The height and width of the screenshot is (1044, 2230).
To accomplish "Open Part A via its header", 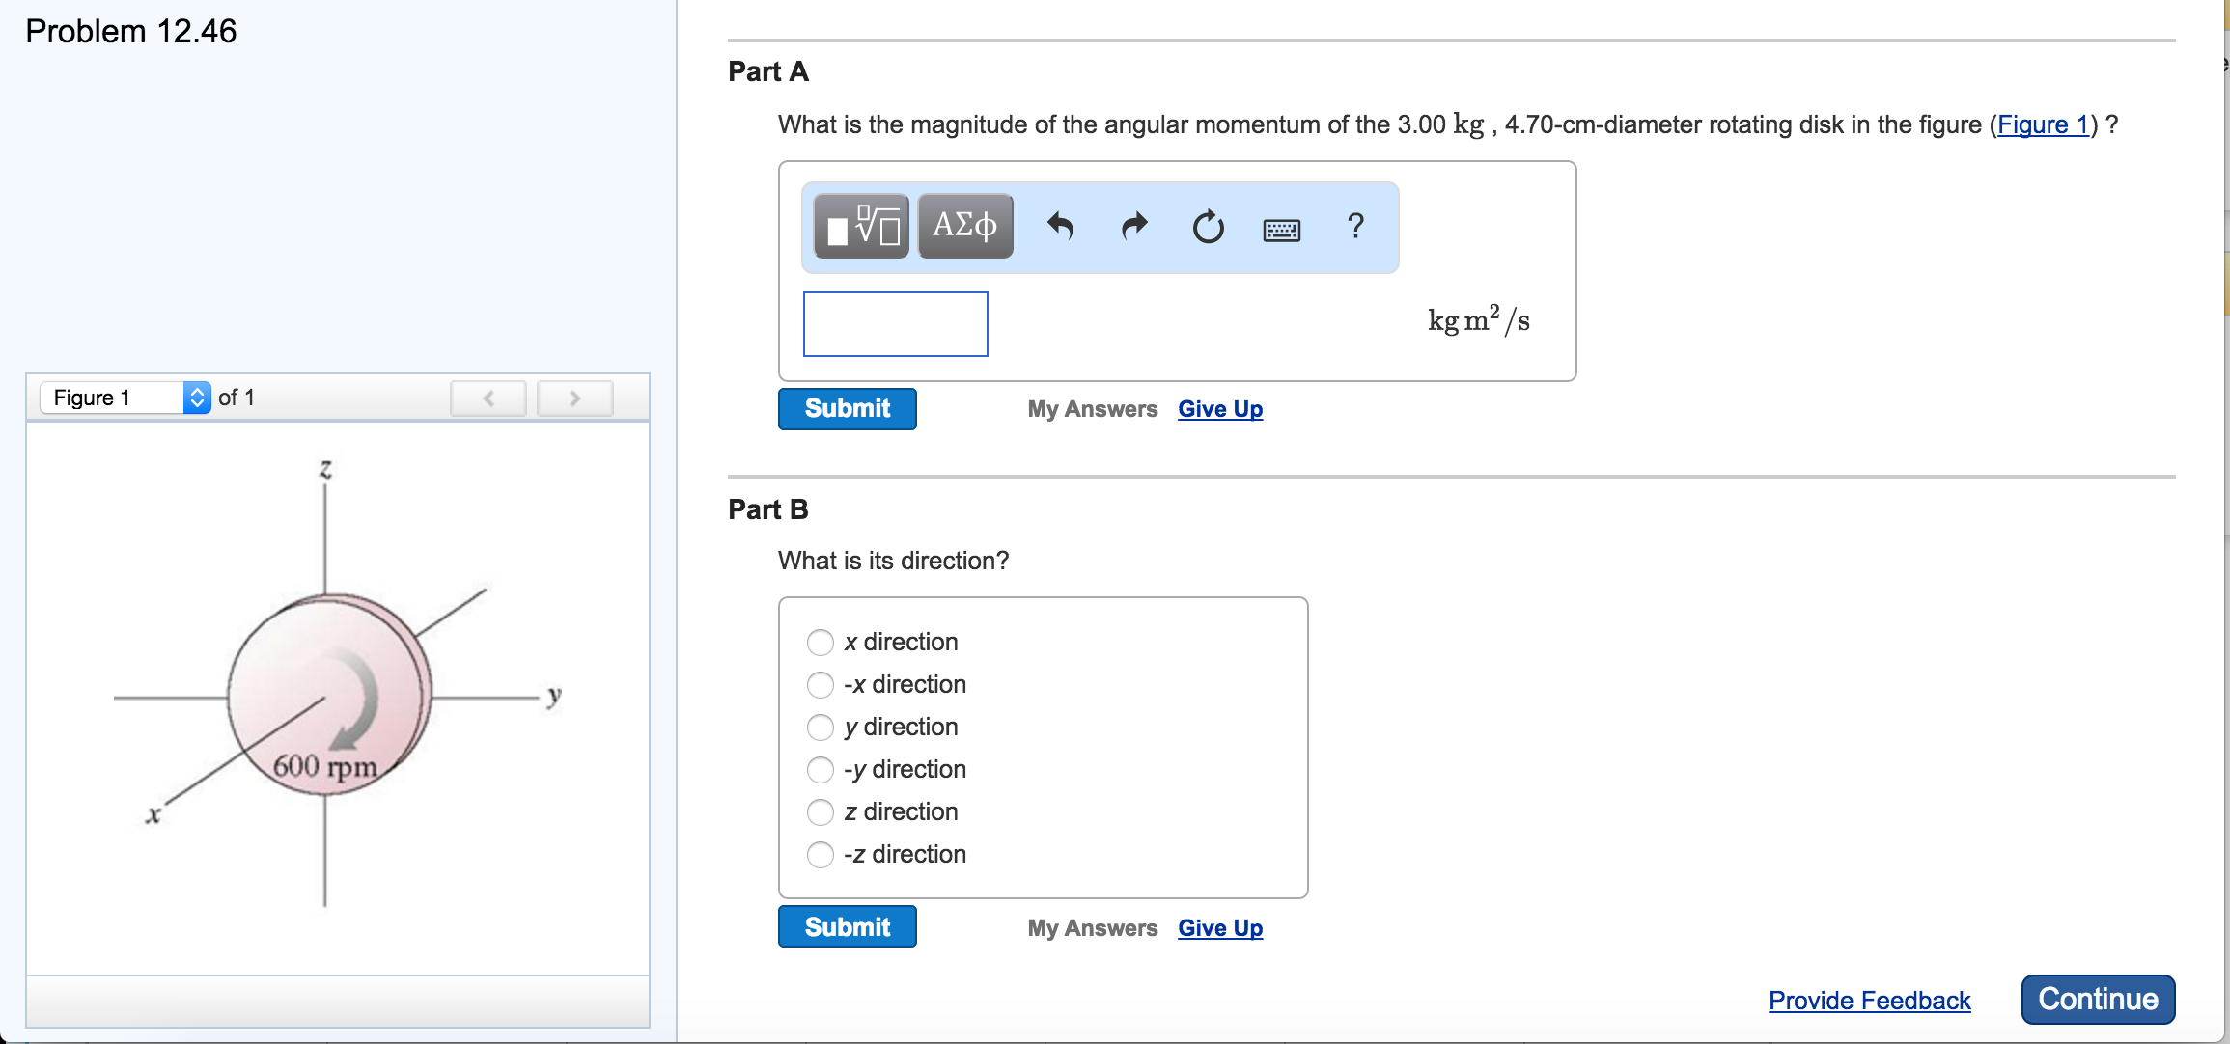I will point(767,71).
